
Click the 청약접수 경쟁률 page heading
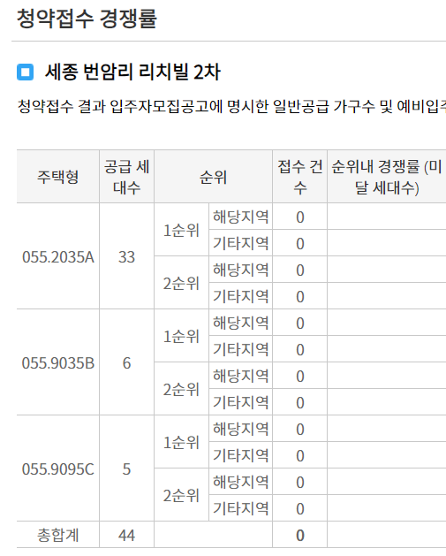pyautogui.click(x=87, y=19)
